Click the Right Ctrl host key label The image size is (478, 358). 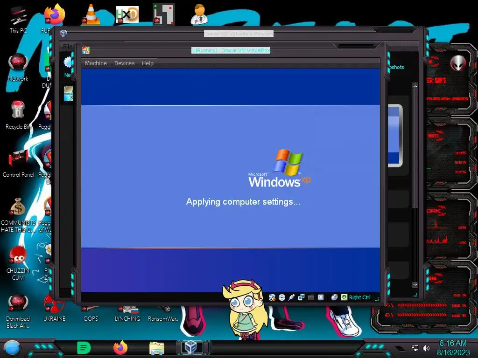pos(360,297)
